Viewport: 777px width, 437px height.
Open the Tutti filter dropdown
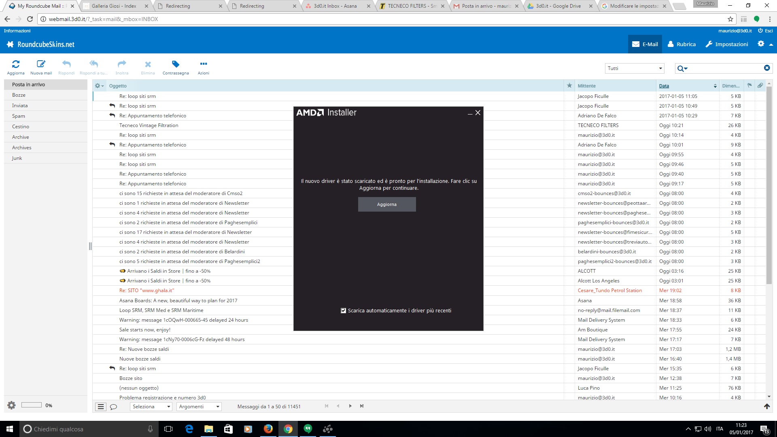click(x=635, y=68)
